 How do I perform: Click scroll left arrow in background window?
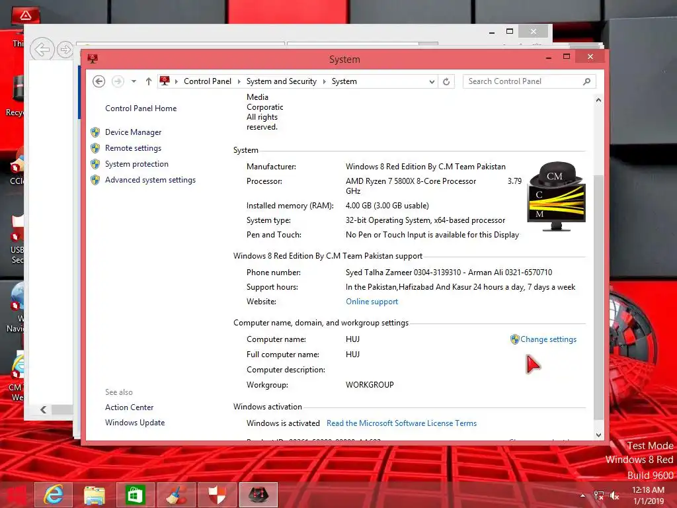[x=43, y=409]
